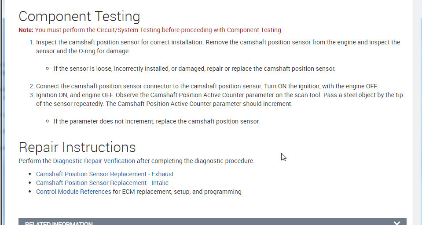Click the chevron icon on Related Information bar
The height and width of the screenshot is (225, 422).
point(397,223)
